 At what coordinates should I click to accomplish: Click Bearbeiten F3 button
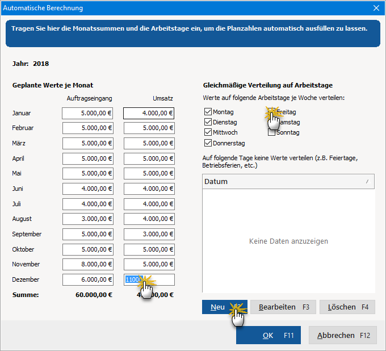pos(283,307)
